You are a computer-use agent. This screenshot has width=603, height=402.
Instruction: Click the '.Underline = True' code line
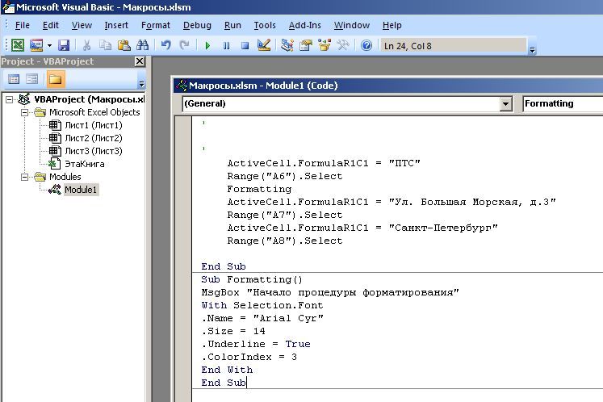pyautogui.click(x=256, y=344)
